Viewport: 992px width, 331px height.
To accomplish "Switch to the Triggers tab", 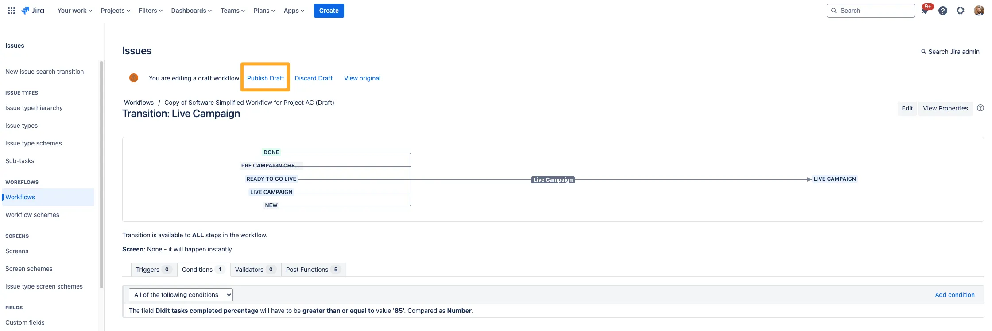I will point(154,270).
